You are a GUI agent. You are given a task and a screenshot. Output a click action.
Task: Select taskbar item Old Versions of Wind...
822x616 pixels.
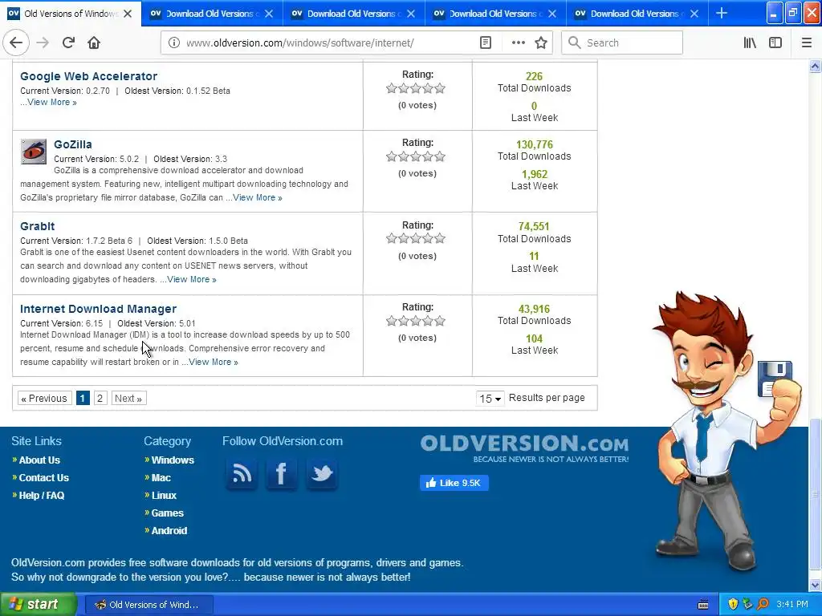[x=149, y=605]
